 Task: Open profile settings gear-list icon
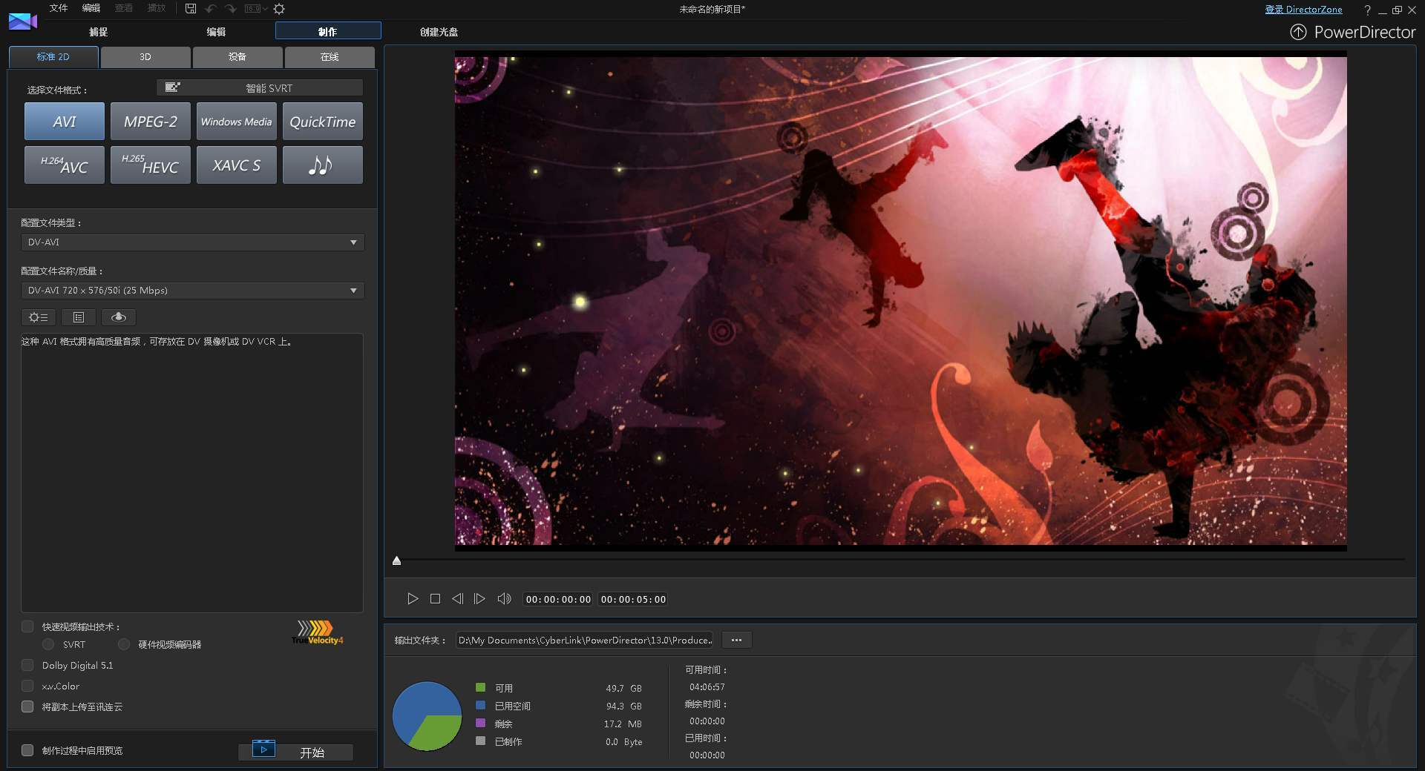tap(38, 317)
